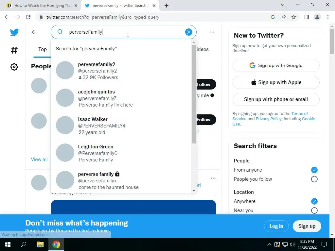The image size is (335, 251).
Task: Click the search magnifier icon in search box
Action: pyautogui.click(x=60, y=32)
